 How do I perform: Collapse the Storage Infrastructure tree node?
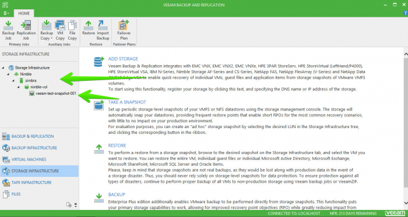click(3, 67)
